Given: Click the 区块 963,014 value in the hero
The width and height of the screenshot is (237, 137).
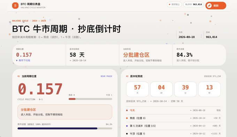Looking at the screenshot, I should 212,37.
